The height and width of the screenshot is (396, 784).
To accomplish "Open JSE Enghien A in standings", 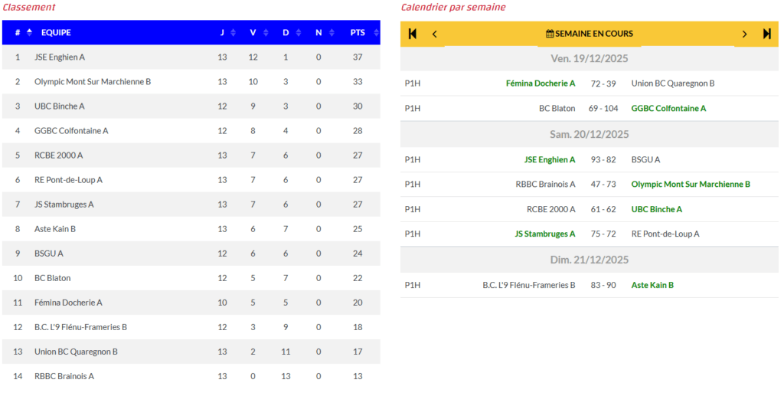I will (60, 57).
